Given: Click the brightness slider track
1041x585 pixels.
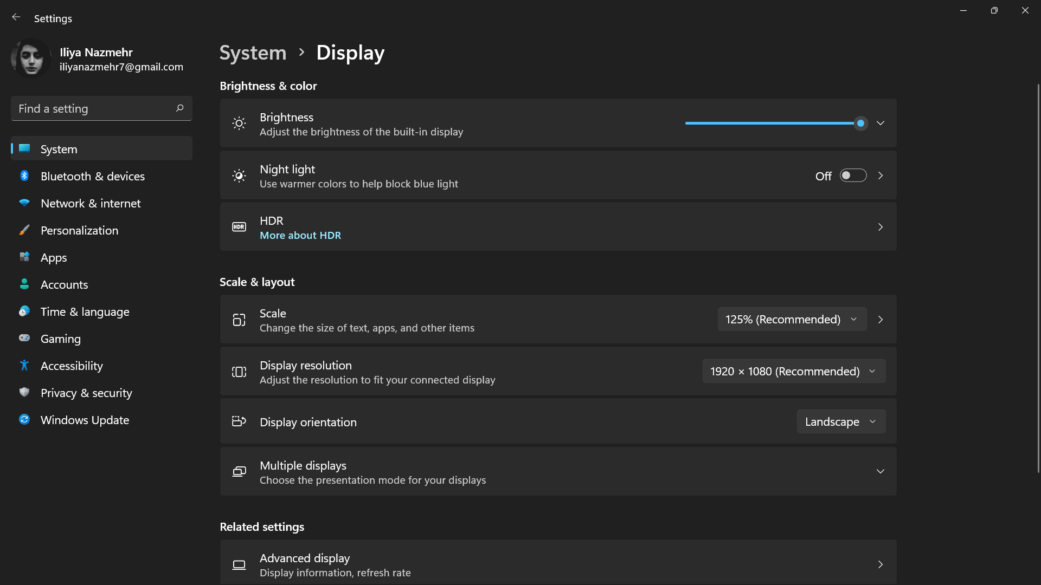Looking at the screenshot, I should (x=770, y=123).
